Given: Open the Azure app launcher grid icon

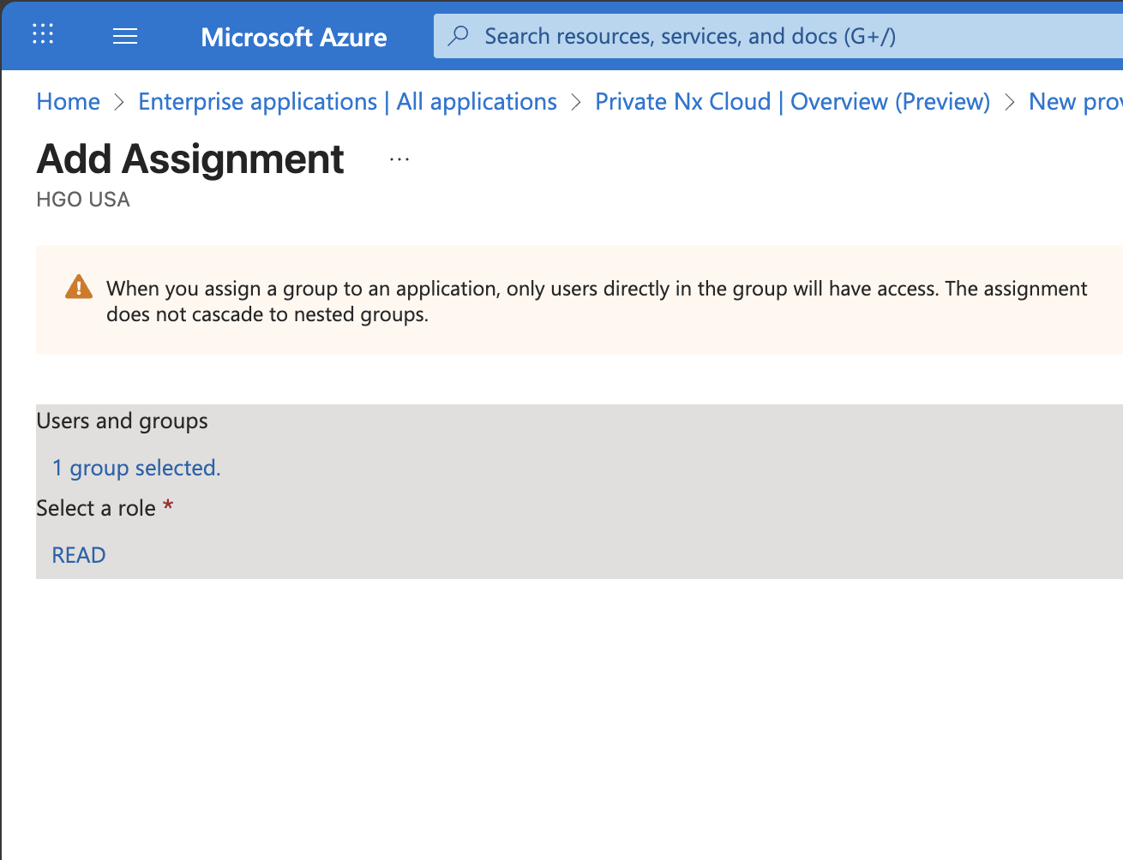Looking at the screenshot, I should (43, 34).
